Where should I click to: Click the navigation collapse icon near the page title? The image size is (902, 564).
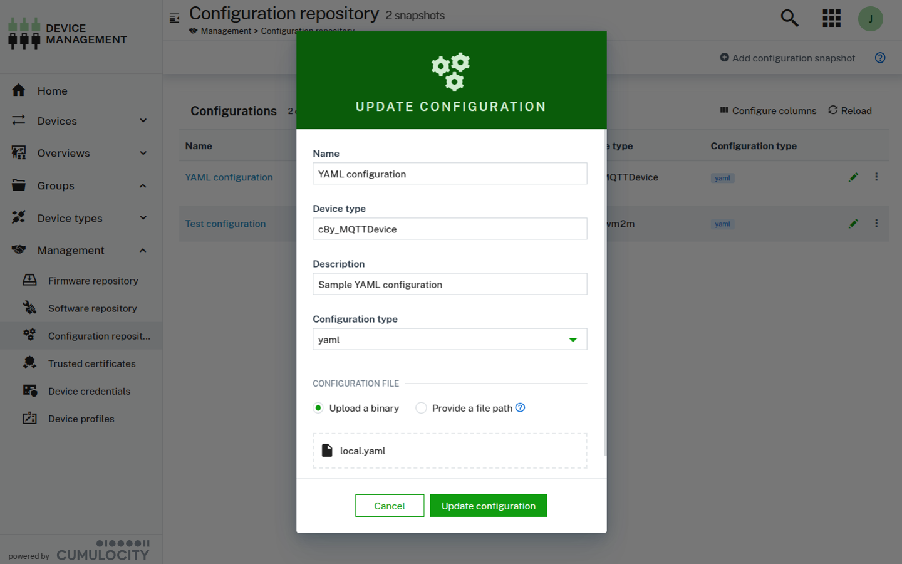(x=174, y=18)
